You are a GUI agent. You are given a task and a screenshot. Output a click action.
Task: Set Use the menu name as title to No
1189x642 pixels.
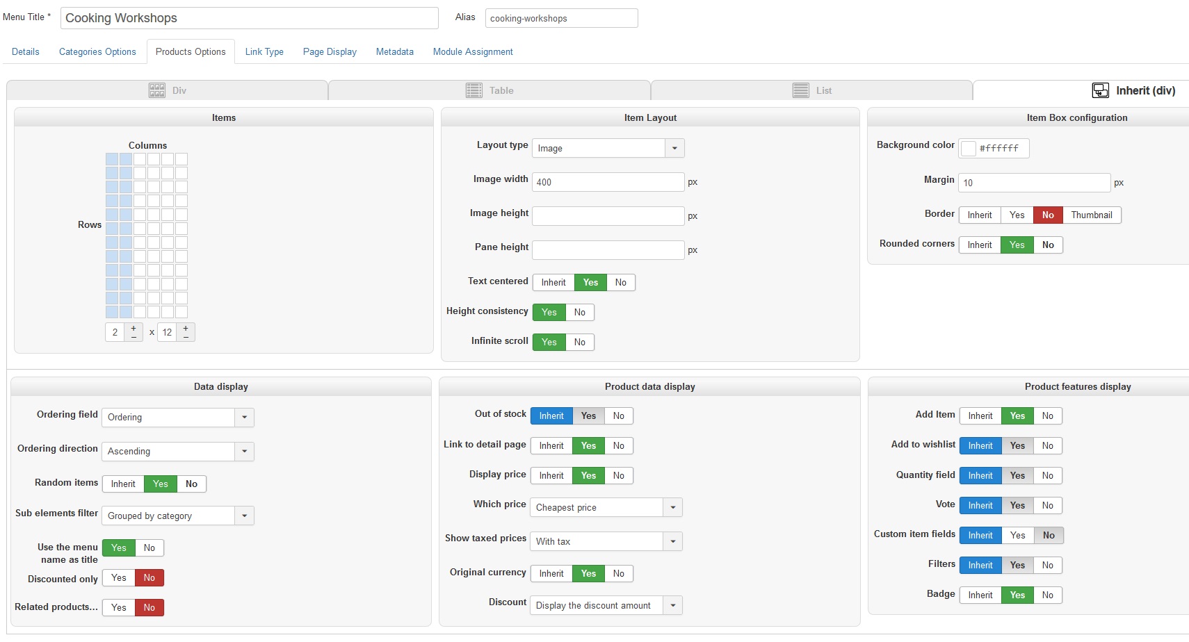[149, 548]
